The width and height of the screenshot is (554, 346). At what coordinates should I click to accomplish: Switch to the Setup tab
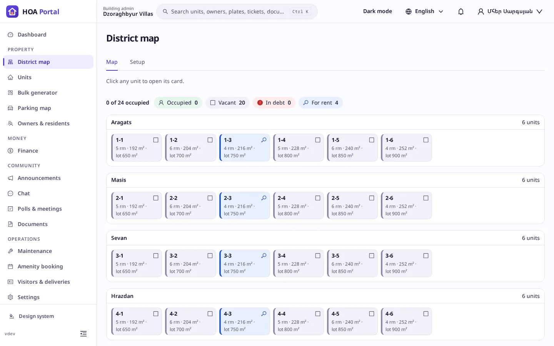[x=137, y=62]
